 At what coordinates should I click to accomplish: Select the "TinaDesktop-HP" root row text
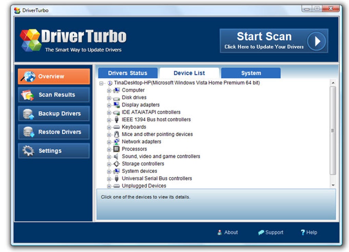187,83
